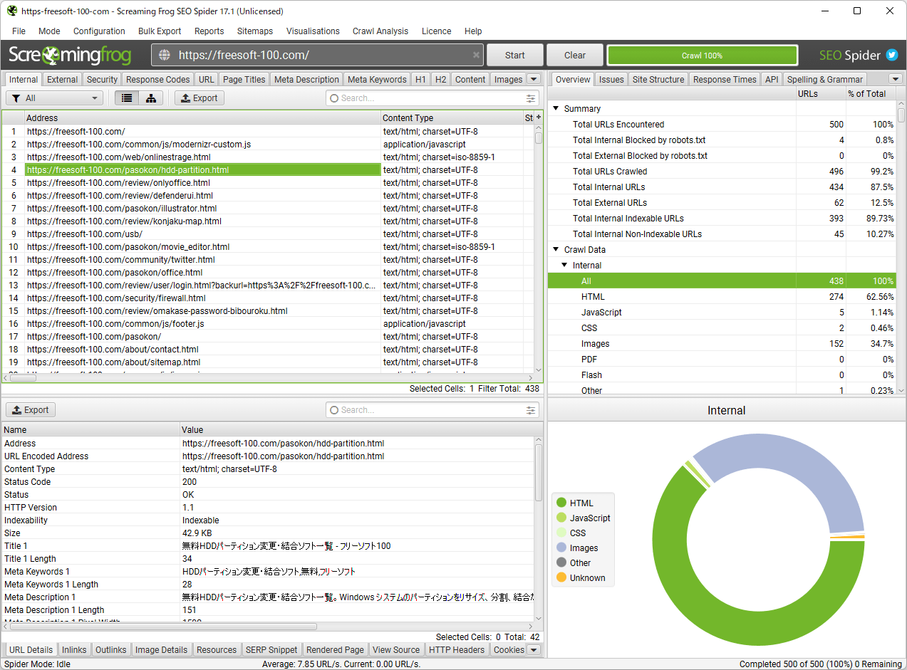Viewport: 907px width, 670px height.
Task: Open Twitter bird icon next to SEO Spider
Action: 892,55
